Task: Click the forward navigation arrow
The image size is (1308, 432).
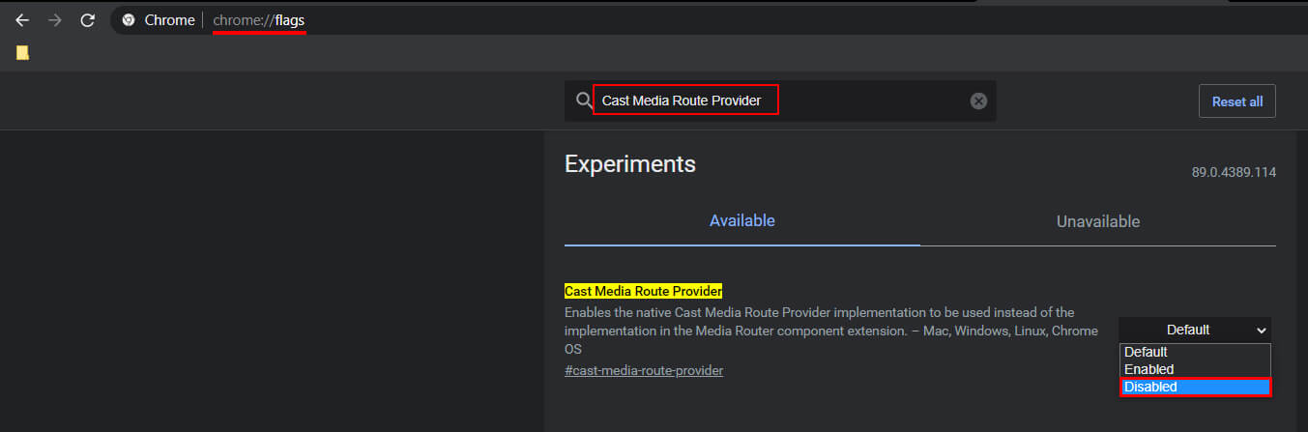Action: pyautogui.click(x=54, y=20)
